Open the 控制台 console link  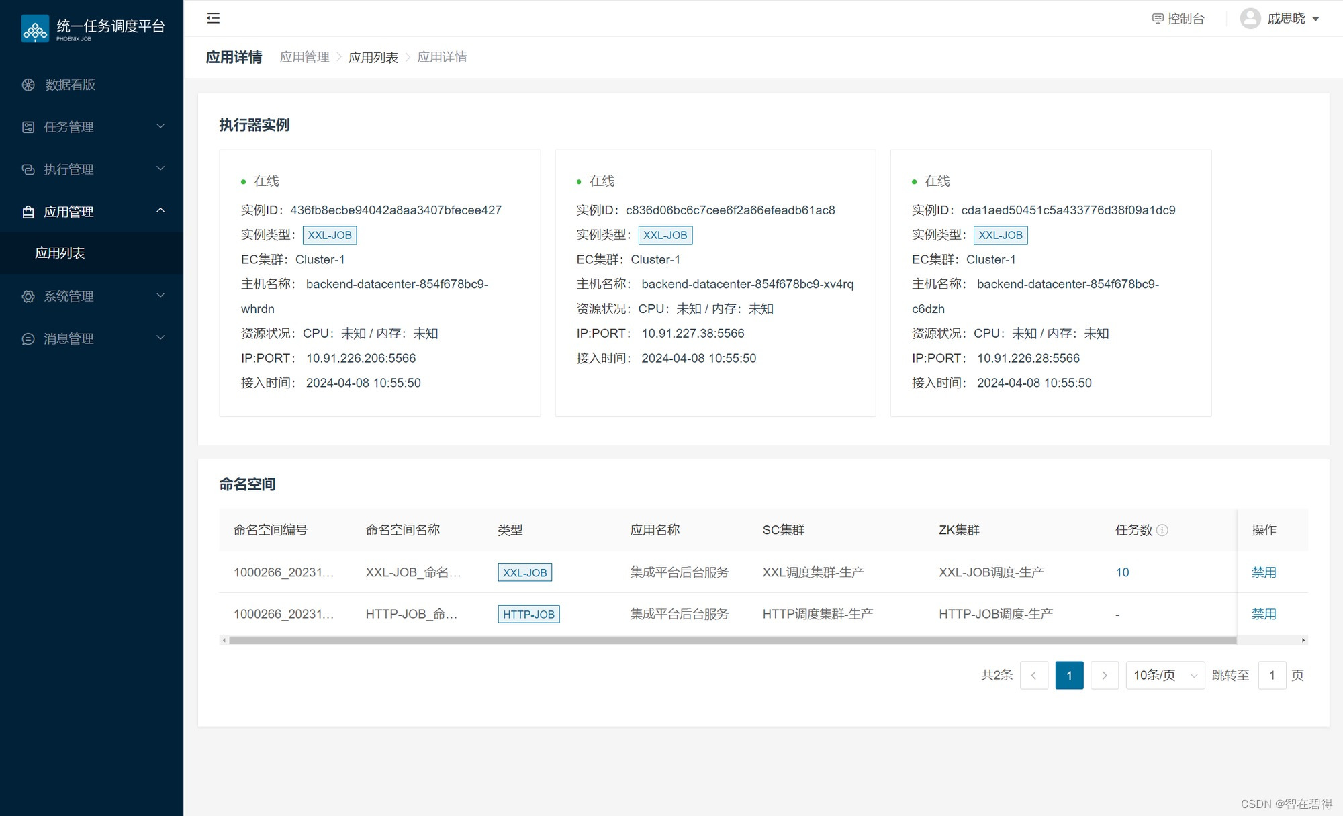pyautogui.click(x=1178, y=19)
